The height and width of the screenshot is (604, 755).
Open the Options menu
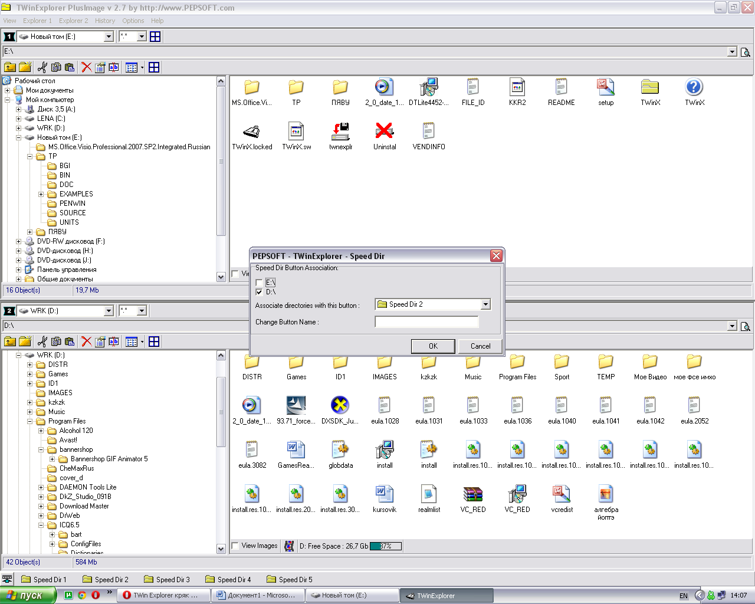pyautogui.click(x=133, y=21)
